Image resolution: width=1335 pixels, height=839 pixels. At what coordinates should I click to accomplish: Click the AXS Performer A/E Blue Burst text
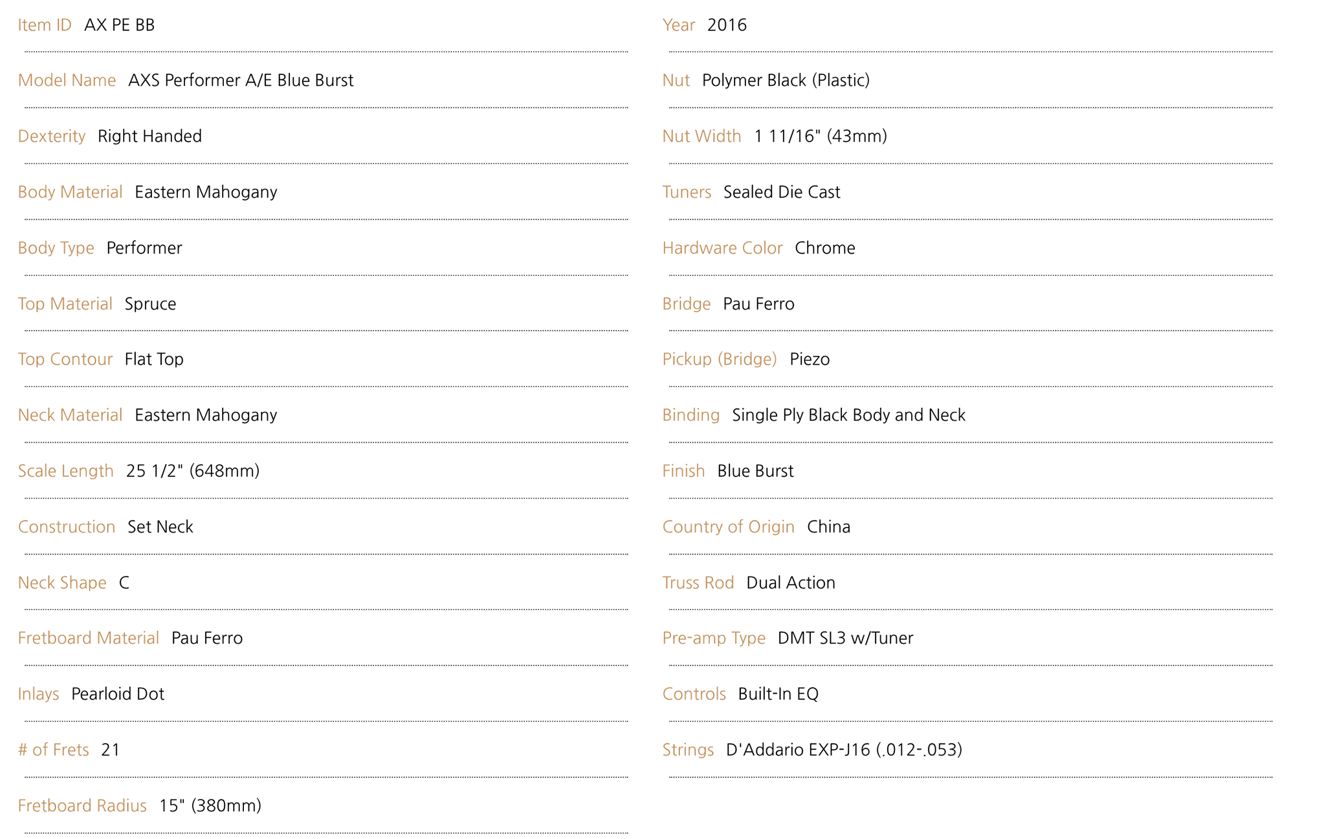(x=241, y=81)
